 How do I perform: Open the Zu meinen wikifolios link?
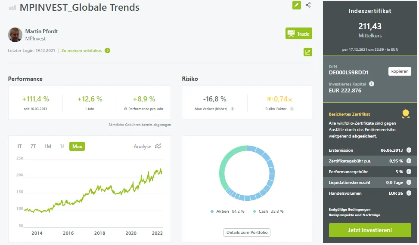(81, 51)
